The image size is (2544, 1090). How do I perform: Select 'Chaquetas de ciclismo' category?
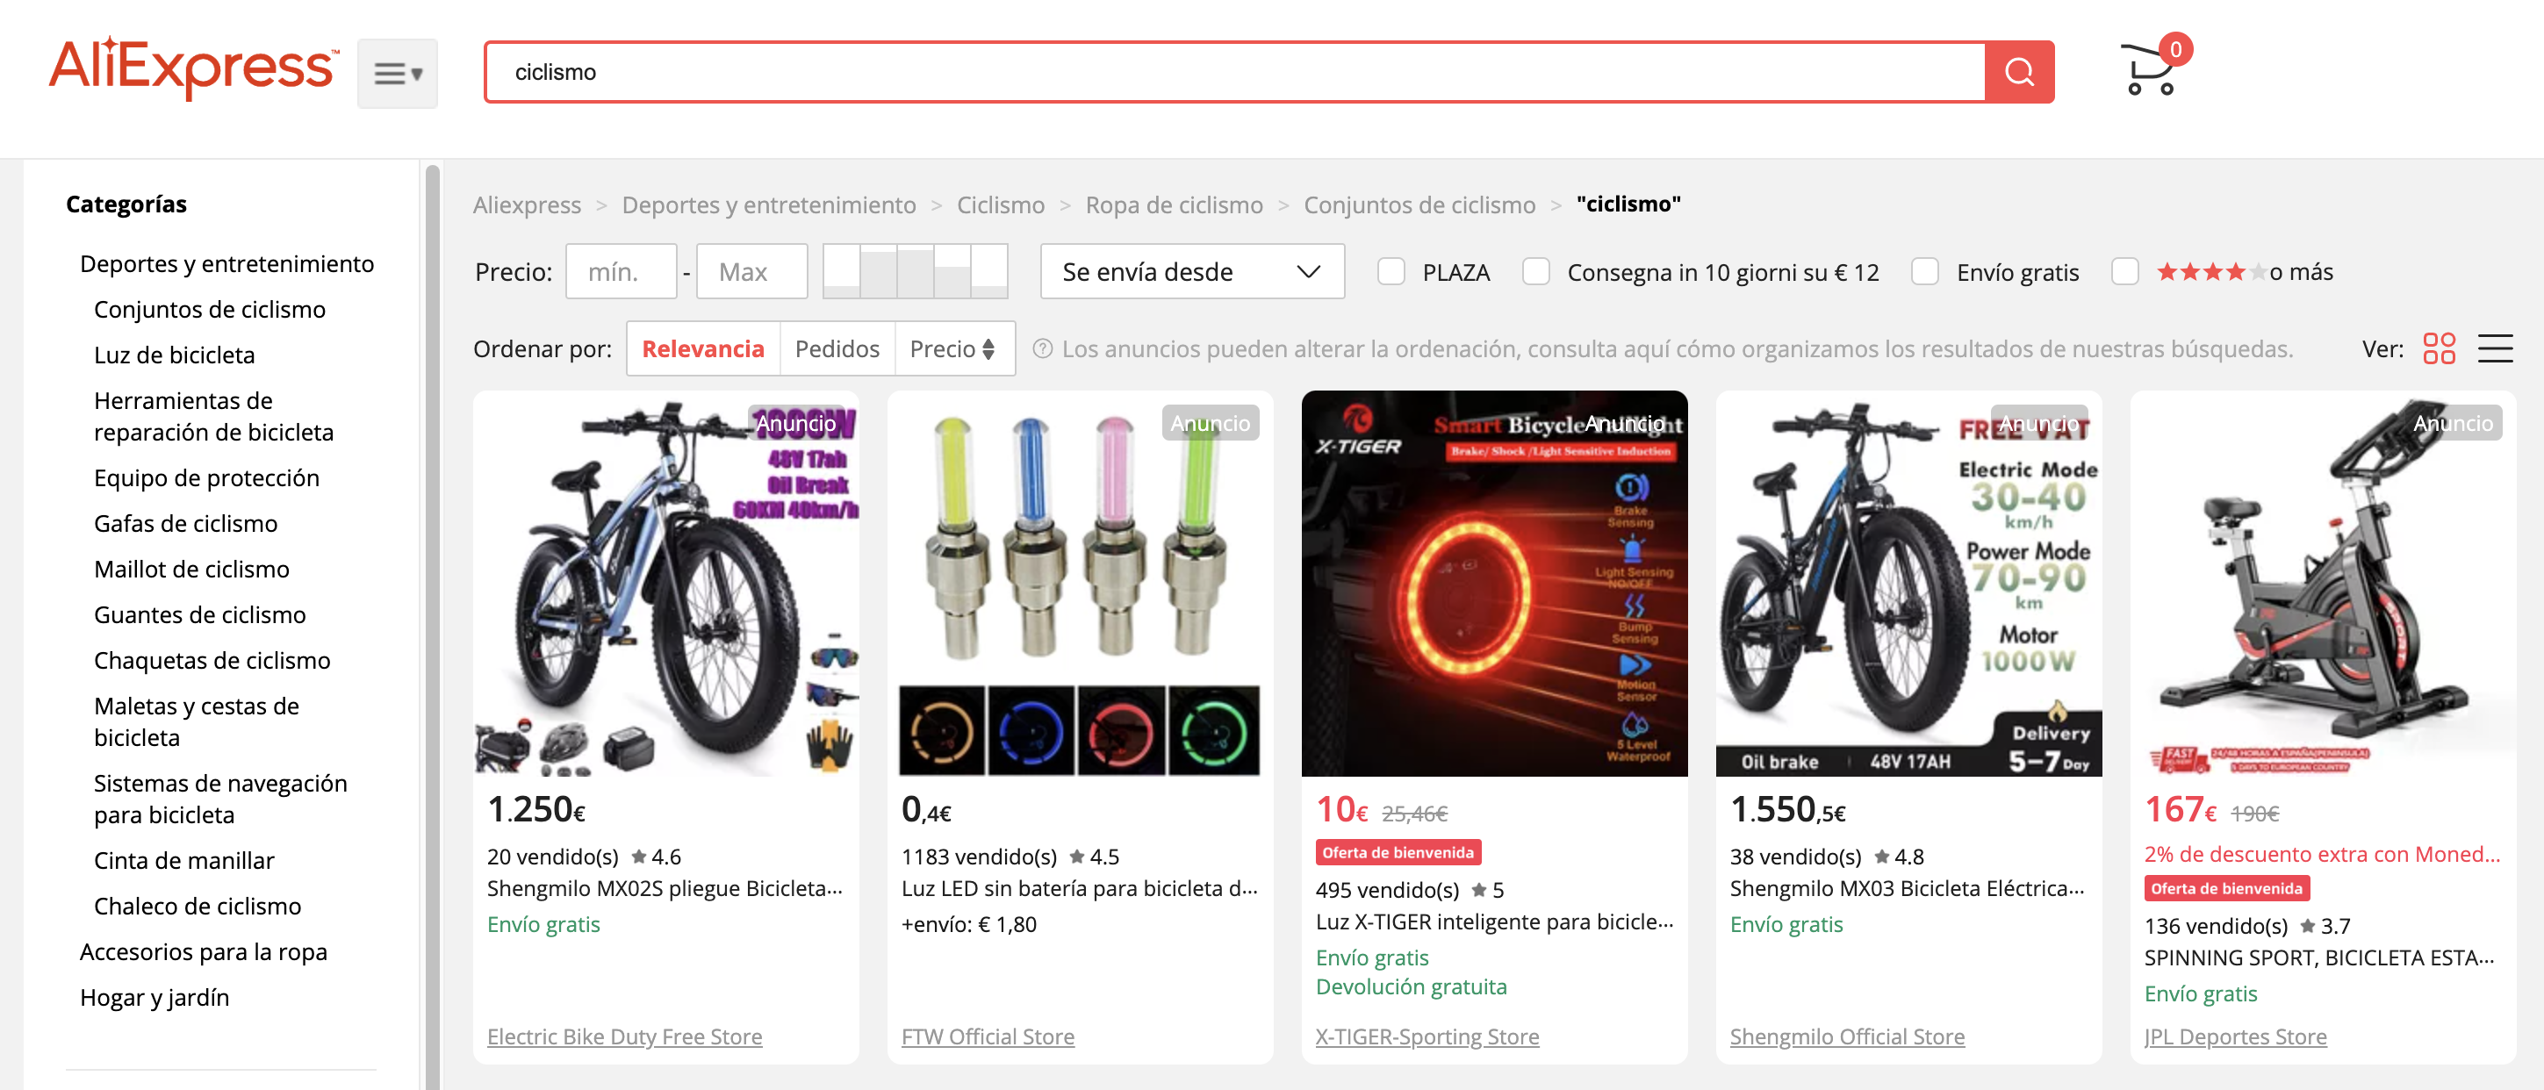[x=212, y=660]
